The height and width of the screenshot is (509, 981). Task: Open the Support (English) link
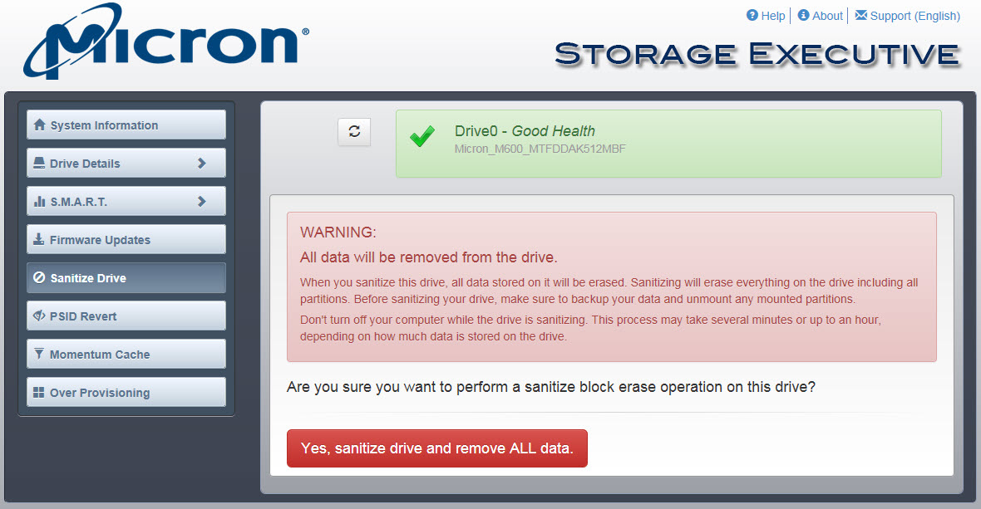click(914, 16)
